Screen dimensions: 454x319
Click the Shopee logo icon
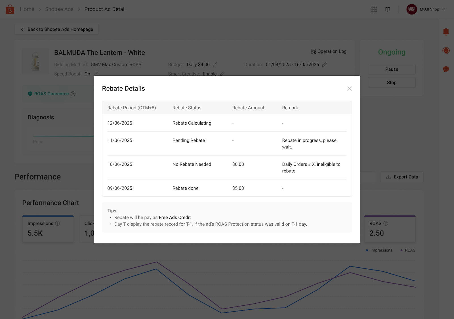[10, 9]
